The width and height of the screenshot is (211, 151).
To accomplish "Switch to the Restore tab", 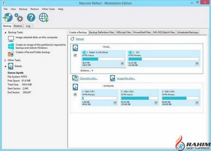I will click(18, 26).
